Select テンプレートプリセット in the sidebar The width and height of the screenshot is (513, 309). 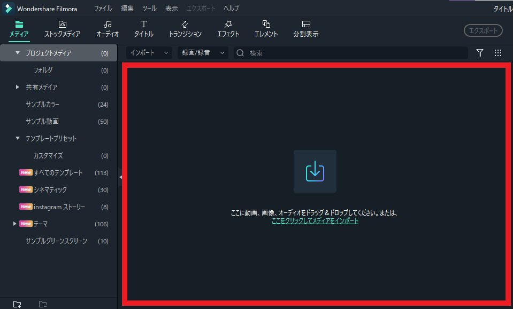[x=51, y=138]
